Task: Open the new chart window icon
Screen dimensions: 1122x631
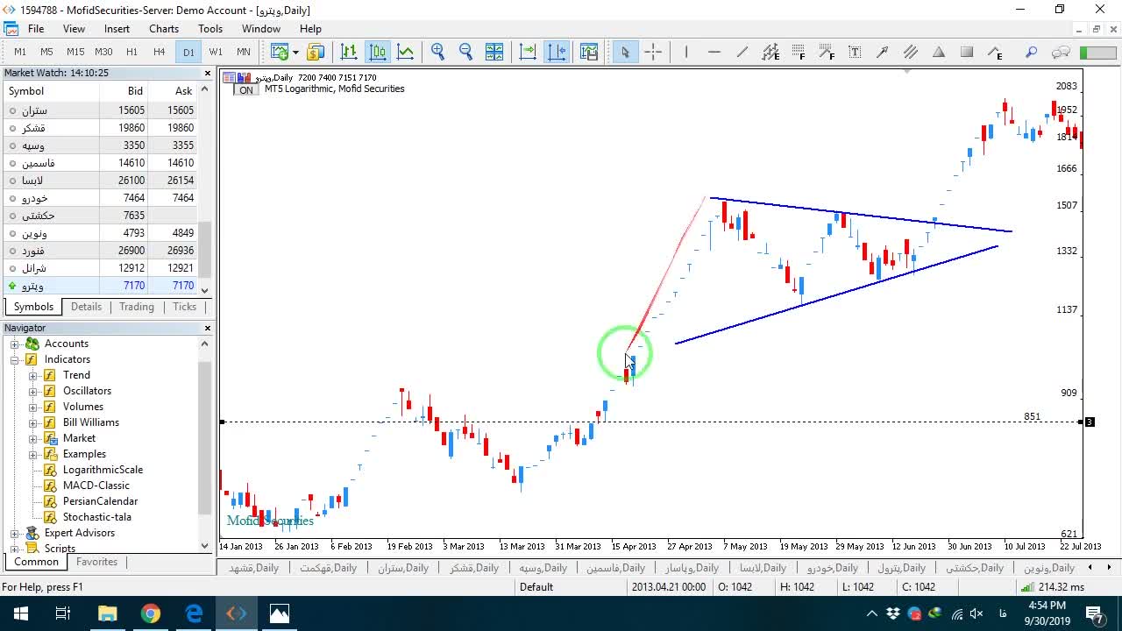Action: pos(280,52)
